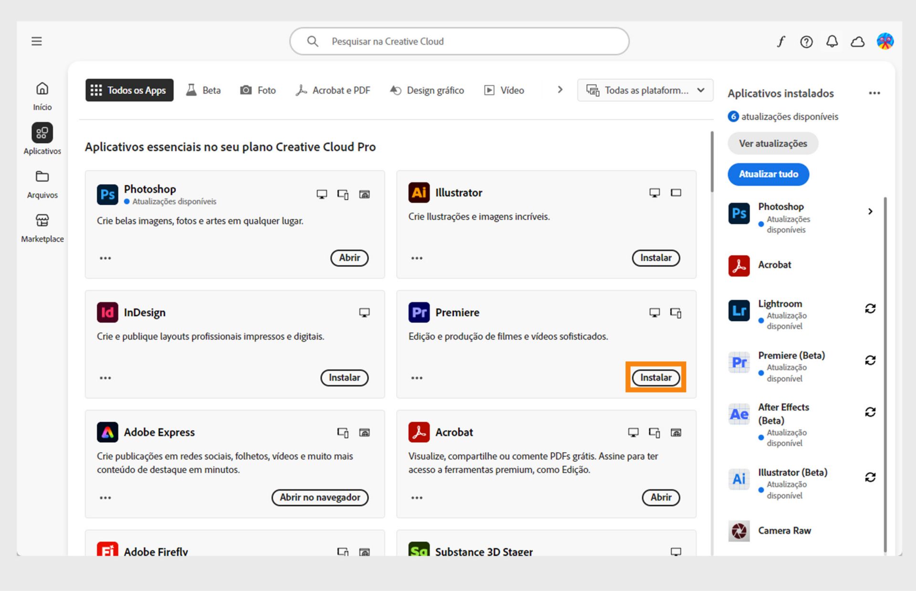Click the Ver atualizações button

click(x=773, y=143)
